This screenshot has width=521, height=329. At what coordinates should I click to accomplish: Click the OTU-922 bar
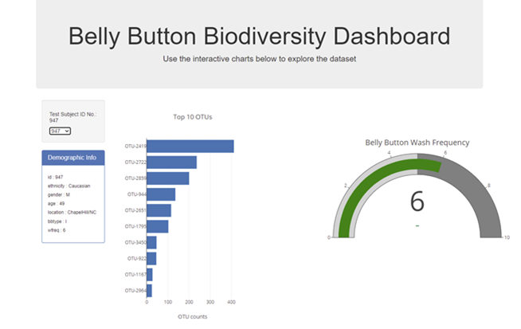pos(151,259)
